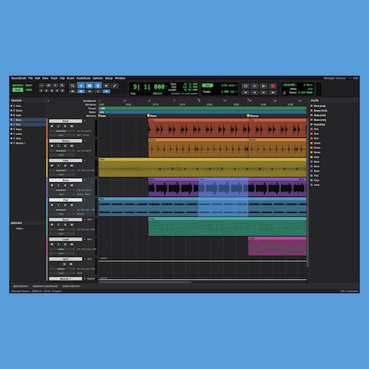Click the Rewind transport button
Screen dimensions: 369x369
coord(255,92)
